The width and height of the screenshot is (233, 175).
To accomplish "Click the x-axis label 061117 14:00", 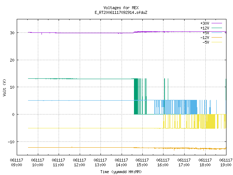I will pyautogui.click(x=121, y=162).
